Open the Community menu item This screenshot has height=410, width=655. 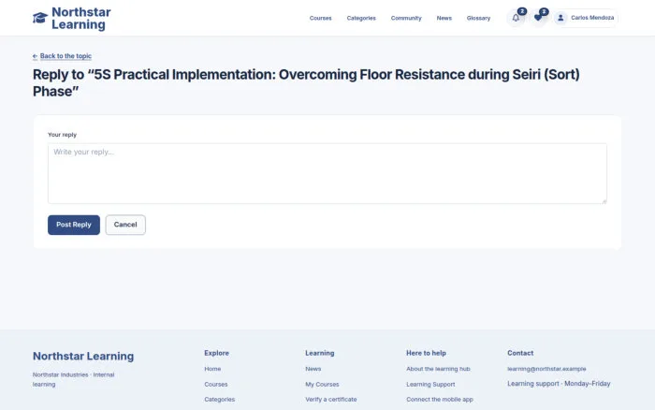coord(406,18)
